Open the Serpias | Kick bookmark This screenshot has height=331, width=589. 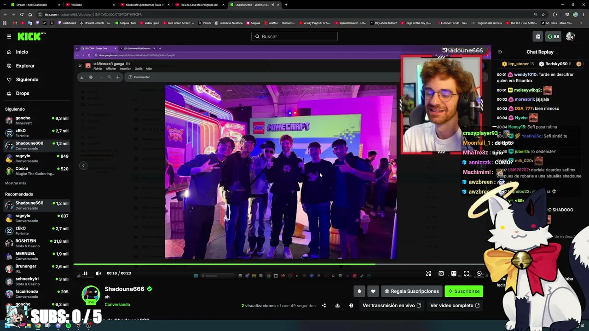(x=126, y=23)
